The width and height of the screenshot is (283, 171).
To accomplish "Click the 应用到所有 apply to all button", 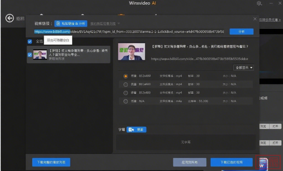I will click(x=190, y=162).
